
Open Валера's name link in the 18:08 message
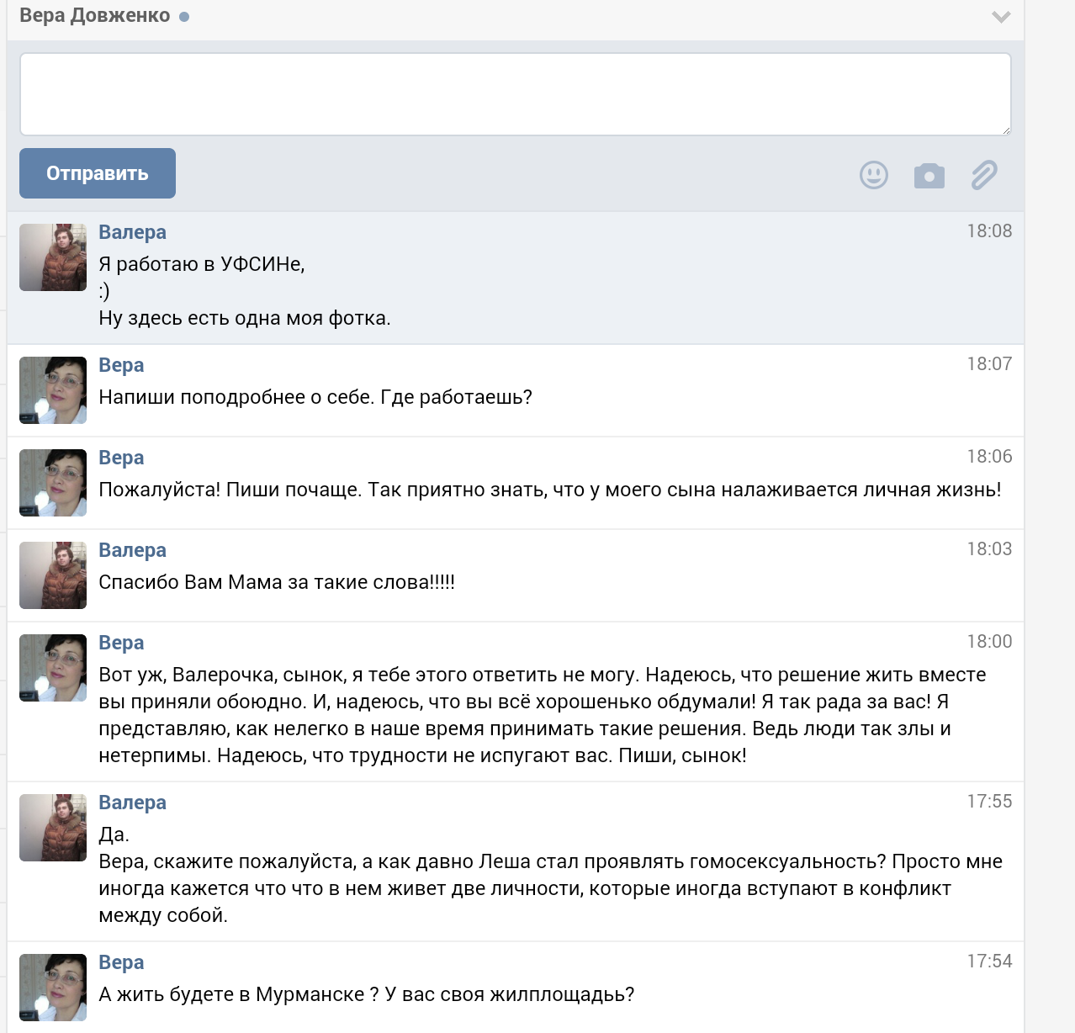[x=132, y=232]
